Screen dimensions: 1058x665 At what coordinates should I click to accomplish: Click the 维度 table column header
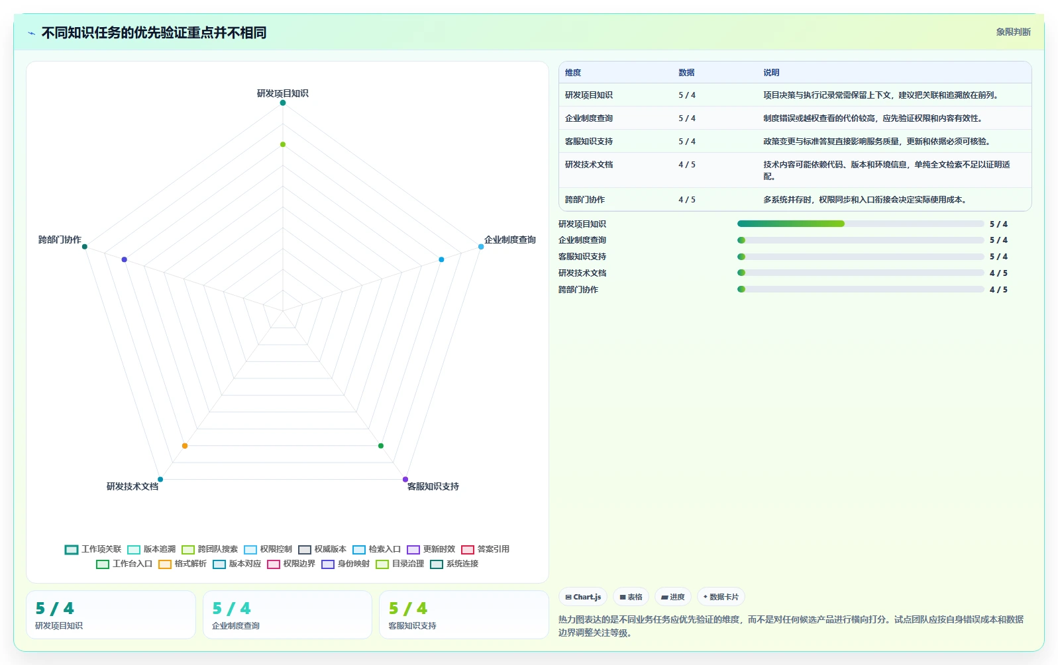(573, 73)
